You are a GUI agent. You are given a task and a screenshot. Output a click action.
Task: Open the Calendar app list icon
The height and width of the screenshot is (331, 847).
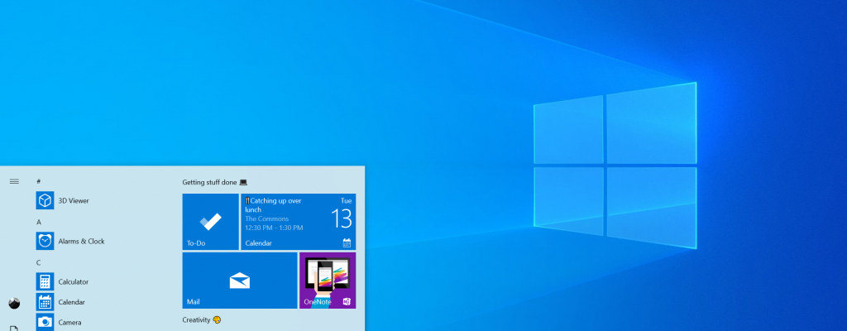[x=45, y=302]
